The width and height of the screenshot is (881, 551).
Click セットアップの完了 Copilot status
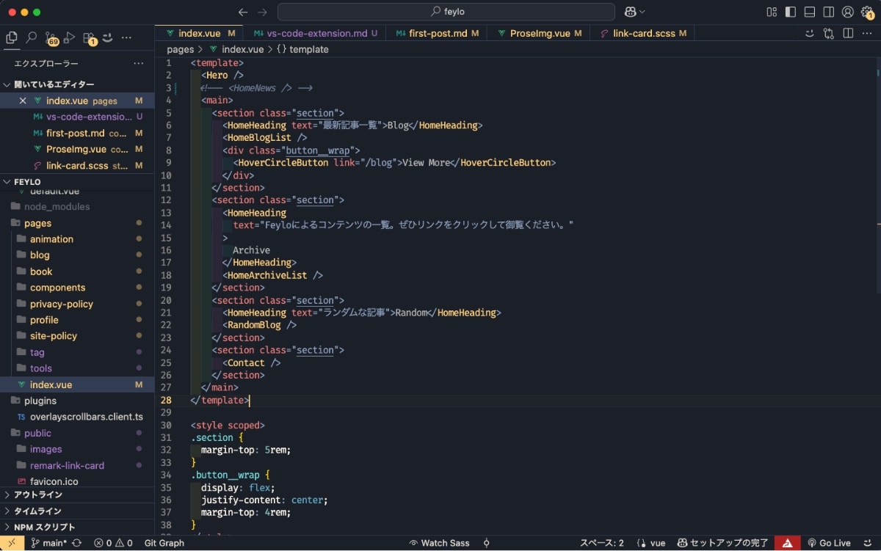coord(722,543)
